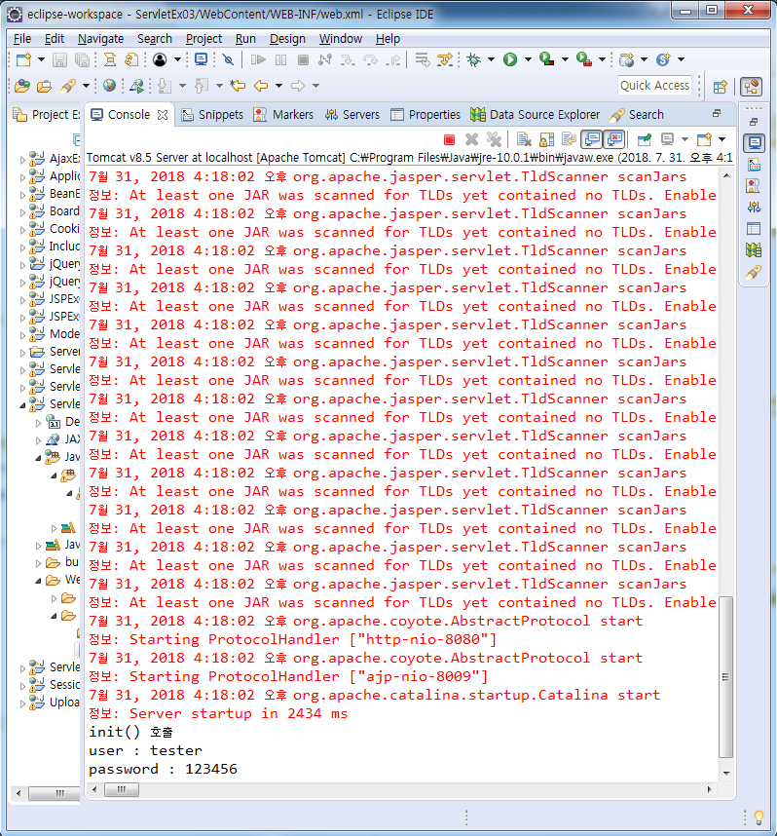Open the Window menu
The image size is (777, 836).
coord(341,39)
